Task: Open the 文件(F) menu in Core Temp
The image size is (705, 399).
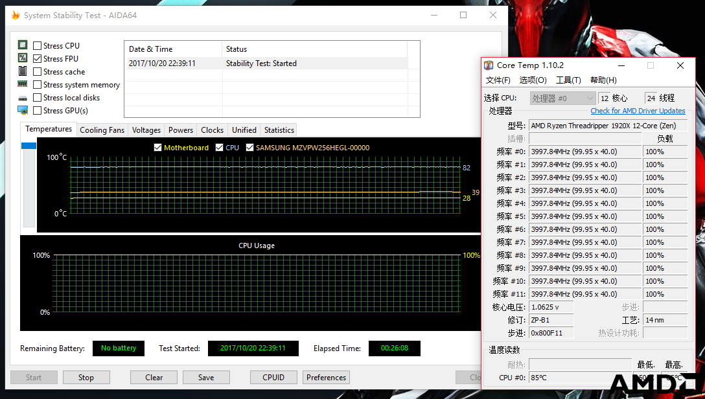Action: click(498, 80)
